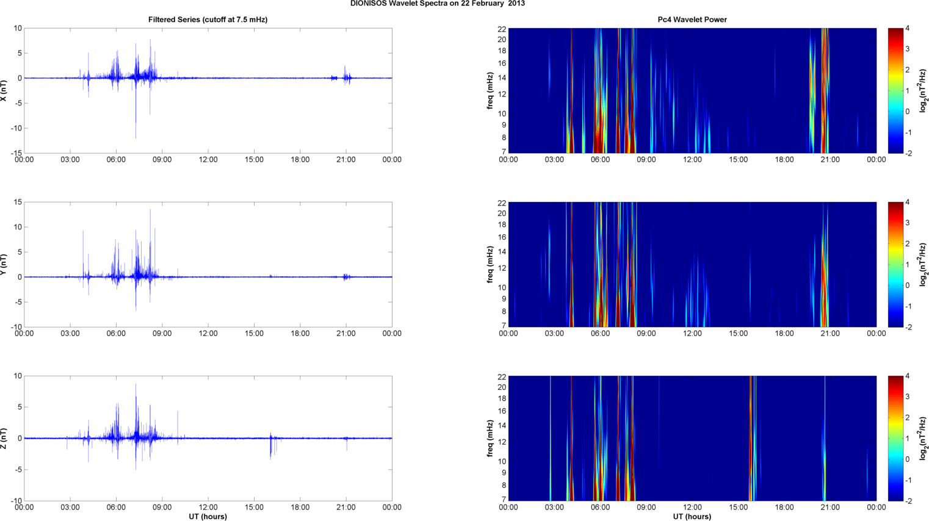Click the bottom wavelet power spectrogram
This screenshot has height=521, width=929.
tap(692, 438)
